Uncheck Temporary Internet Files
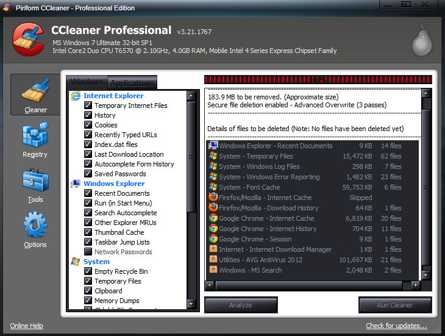This screenshot has width=445, height=336. 88,105
